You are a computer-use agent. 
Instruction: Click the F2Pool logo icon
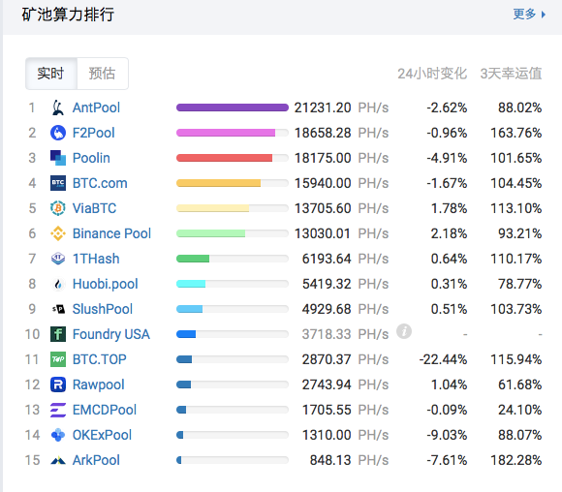click(x=58, y=133)
